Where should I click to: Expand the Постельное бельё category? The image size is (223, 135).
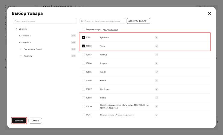(x=21, y=49)
